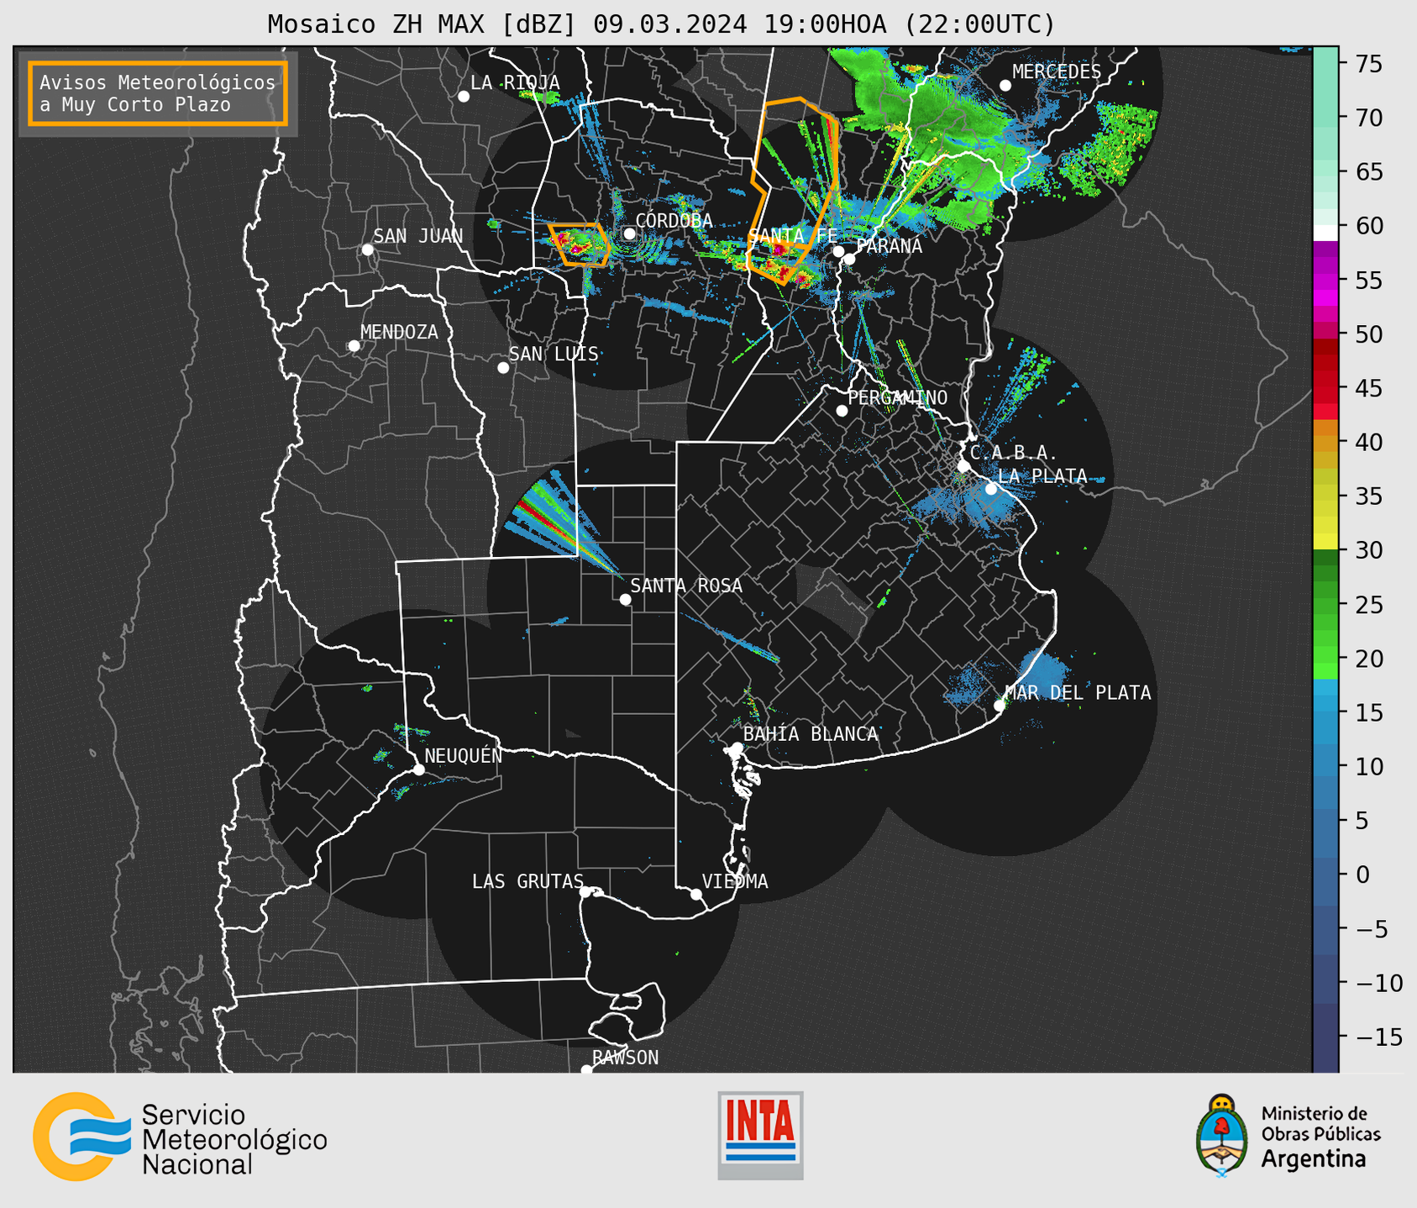Click the Argentina national coat of arms
Image resolution: width=1417 pixels, height=1208 pixels.
coord(1222,1136)
